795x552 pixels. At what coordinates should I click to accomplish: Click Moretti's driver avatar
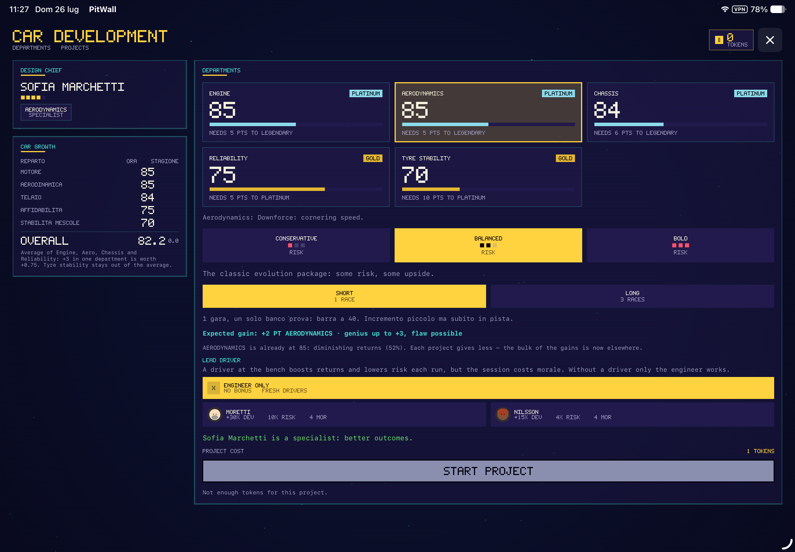(x=215, y=414)
